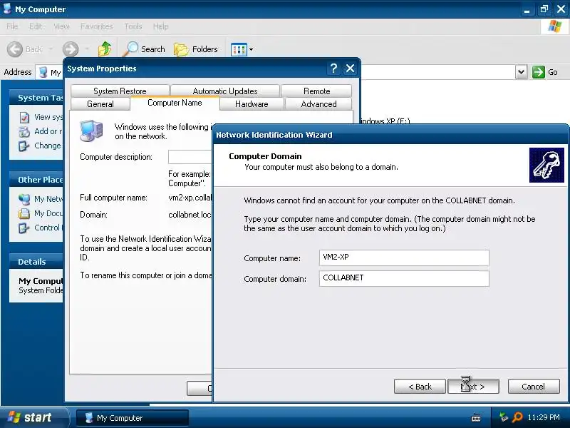Open the Edit menu
The height and width of the screenshot is (428, 570).
(35, 26)
